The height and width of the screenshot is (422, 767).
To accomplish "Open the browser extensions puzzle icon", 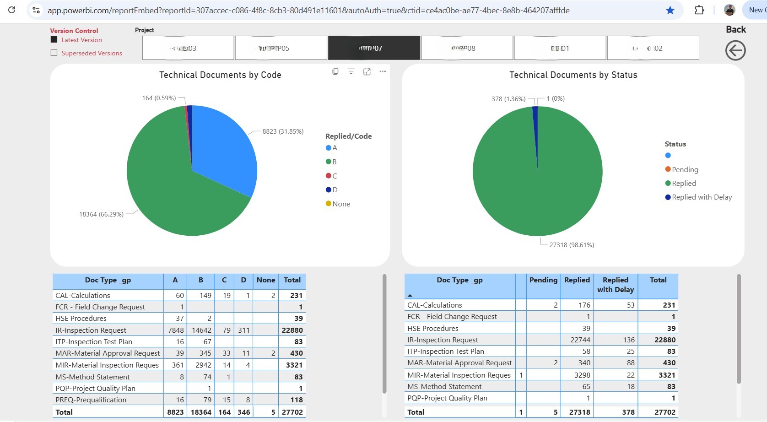I will coord(700,10).
